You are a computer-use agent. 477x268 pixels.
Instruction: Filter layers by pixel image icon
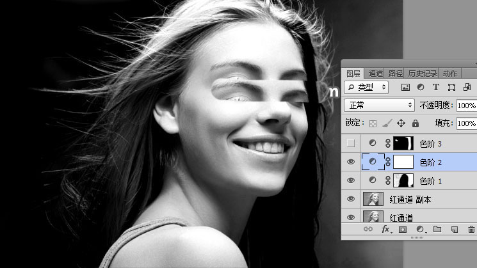[x=405, y=87]
